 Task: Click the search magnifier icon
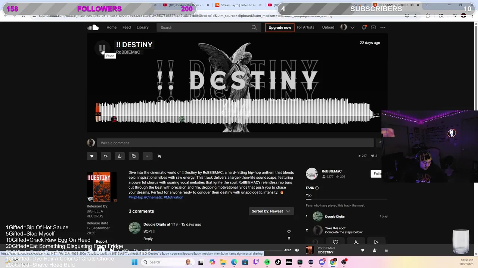(254, 27)
